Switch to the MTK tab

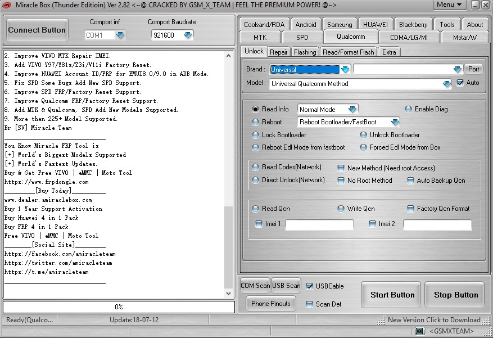click(260, 38)
